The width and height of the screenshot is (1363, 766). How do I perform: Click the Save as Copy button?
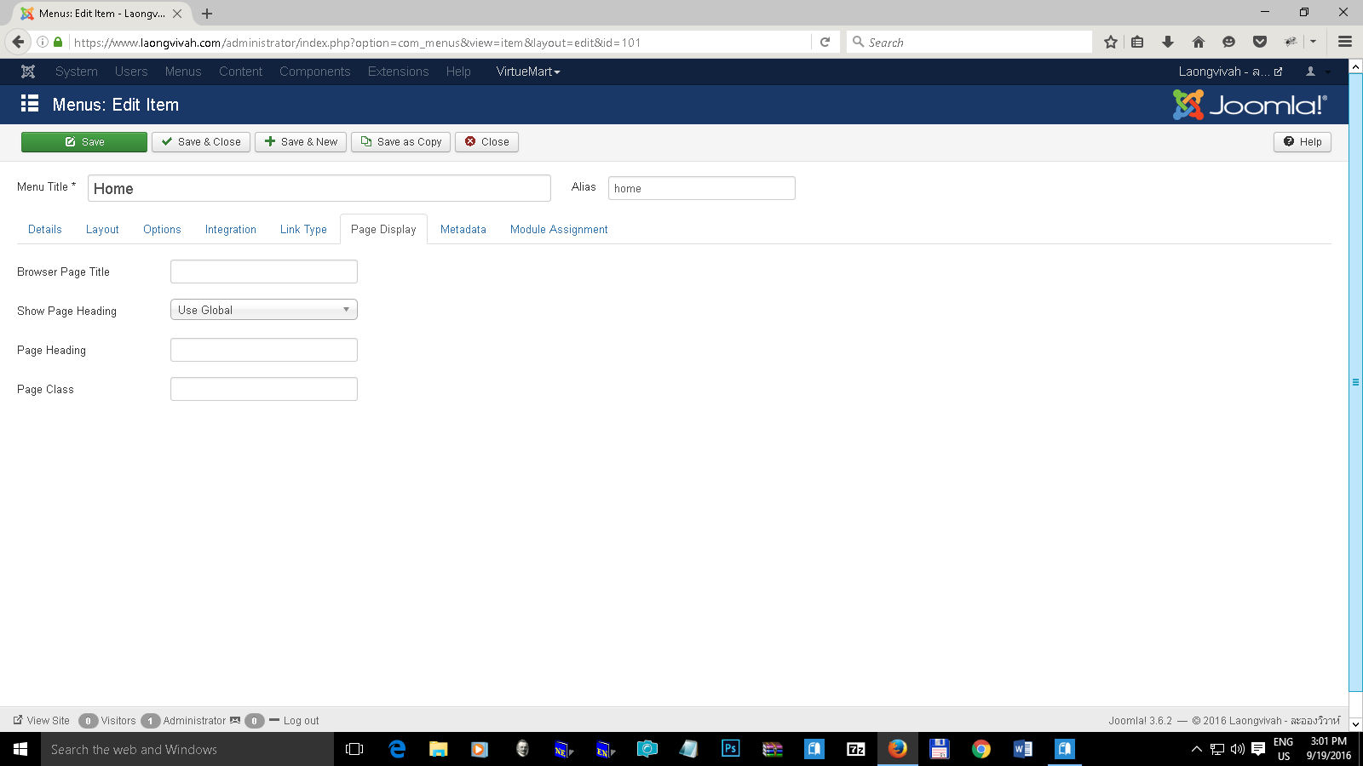[x=401, y=142]
